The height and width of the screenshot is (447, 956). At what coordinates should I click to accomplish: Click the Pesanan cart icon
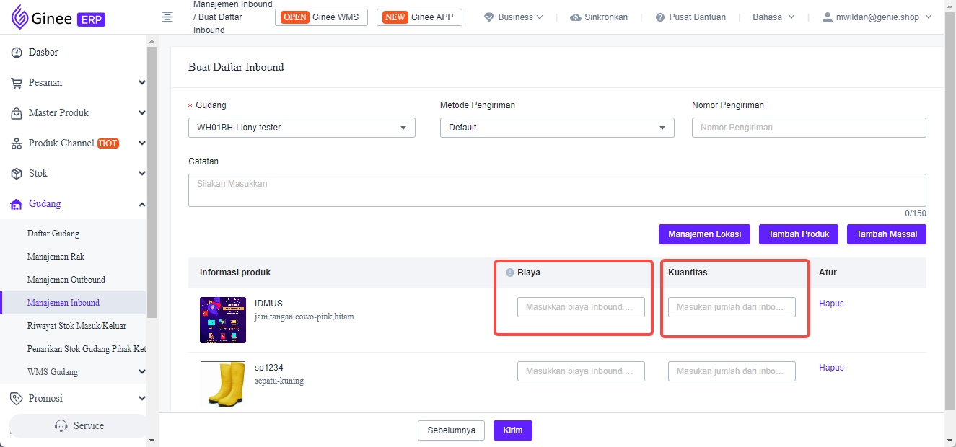pyautogui.click(x=16, y=83)
